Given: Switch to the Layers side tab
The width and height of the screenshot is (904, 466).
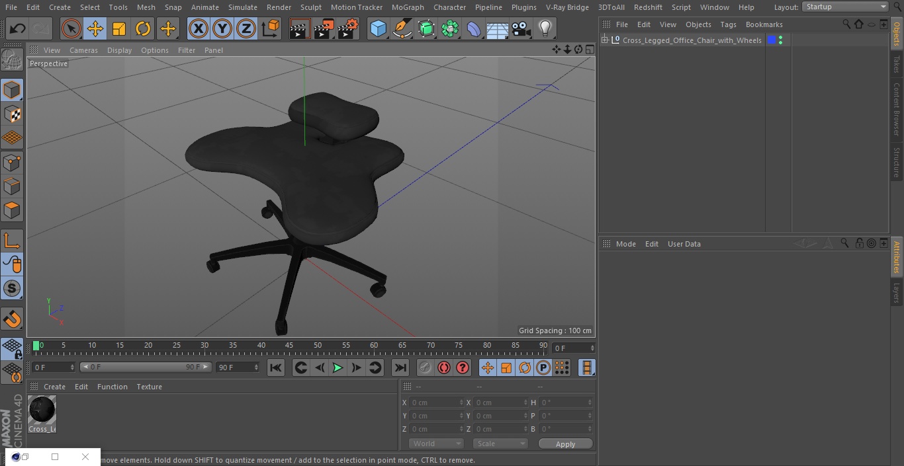Looking at the screenshot, I should [x=897, y=293].
